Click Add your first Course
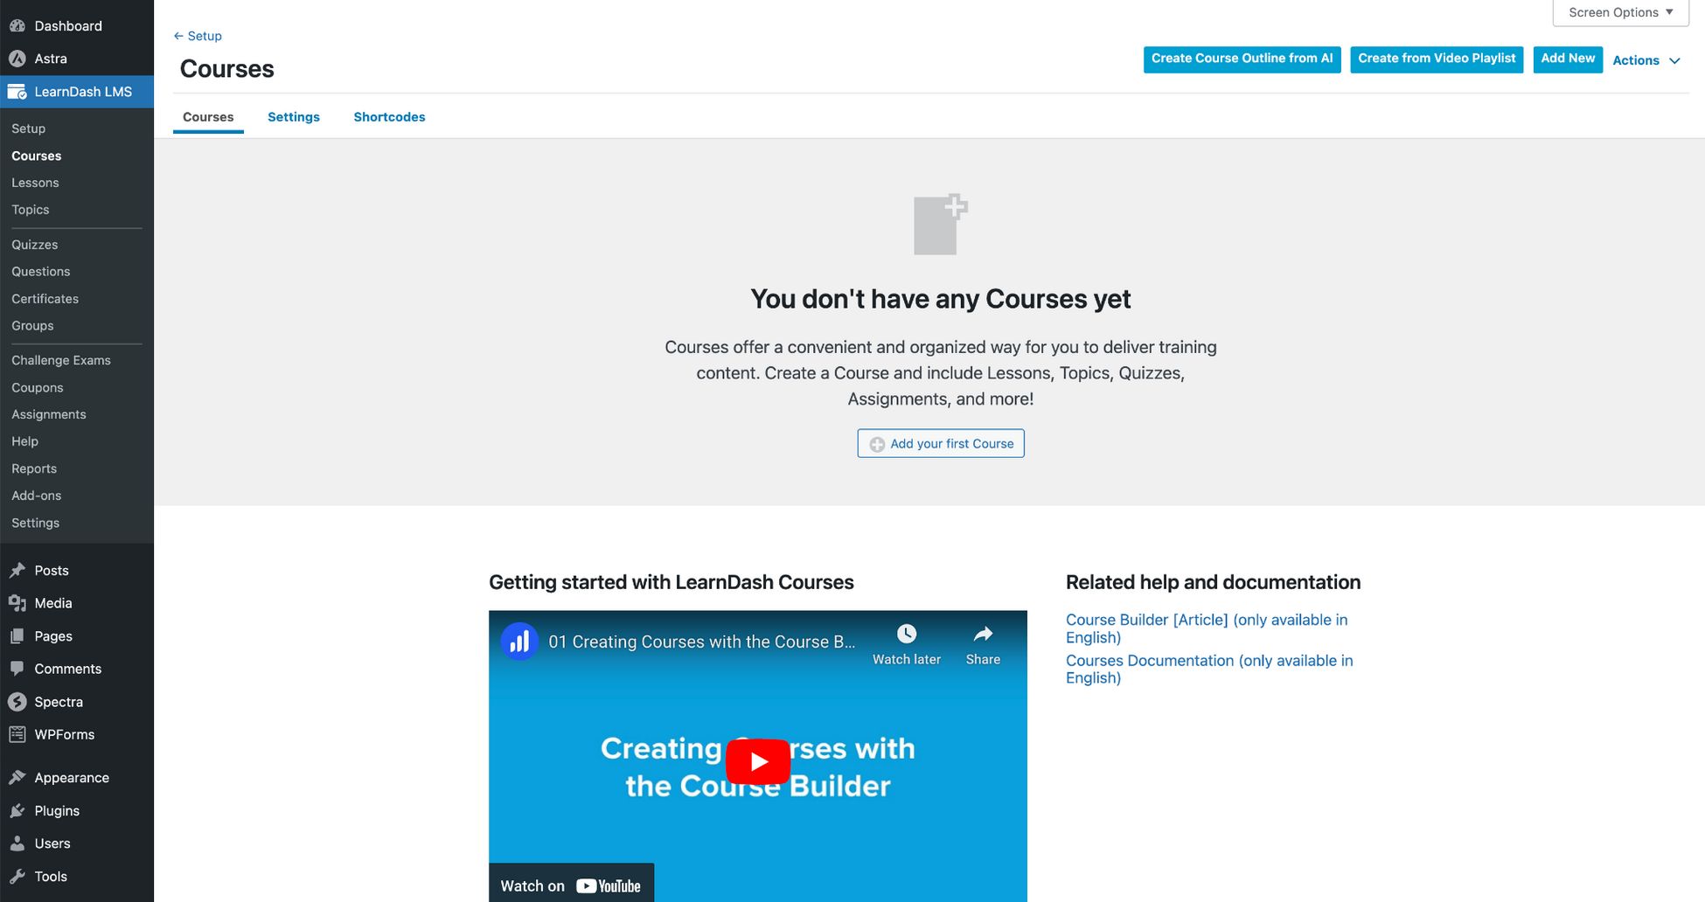Image resolution: width=1705 pixels, height=902 pixels. point(940,443)
